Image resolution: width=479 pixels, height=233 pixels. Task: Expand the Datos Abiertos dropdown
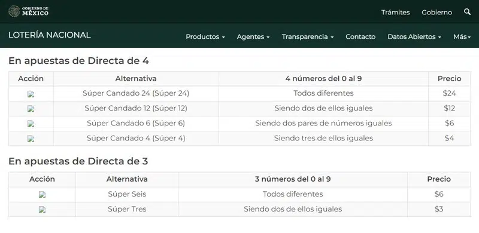414,36
